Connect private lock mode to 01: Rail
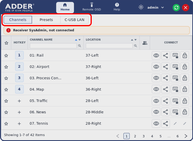Viewport: 193px width, 141px height. click(x=185, y=56)
